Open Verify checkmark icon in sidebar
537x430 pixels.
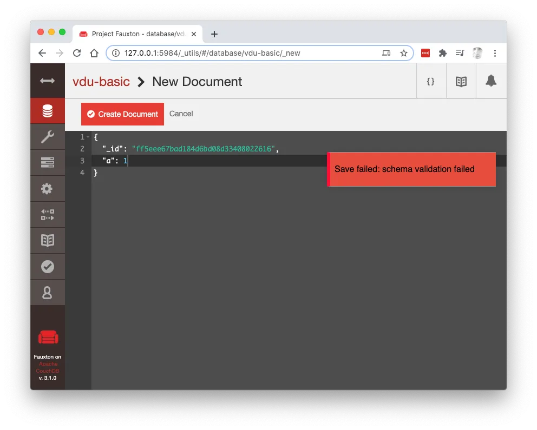pos(47,267)
